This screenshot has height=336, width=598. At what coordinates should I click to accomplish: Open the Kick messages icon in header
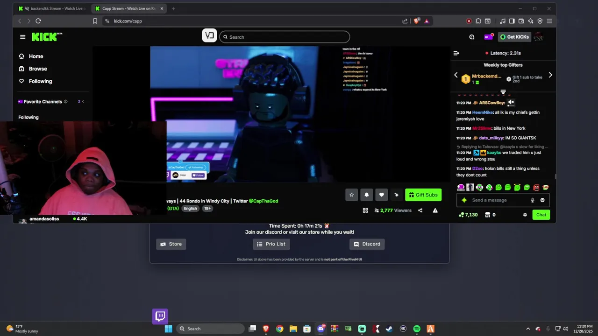pyautogui.click(x=472, y=37)
